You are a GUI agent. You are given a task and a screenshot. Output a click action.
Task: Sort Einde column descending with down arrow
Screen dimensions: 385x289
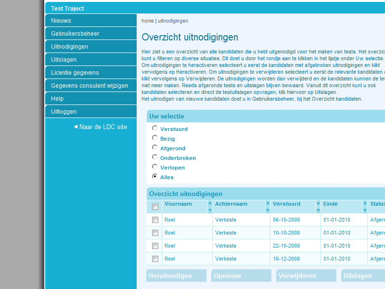[365, 210]
